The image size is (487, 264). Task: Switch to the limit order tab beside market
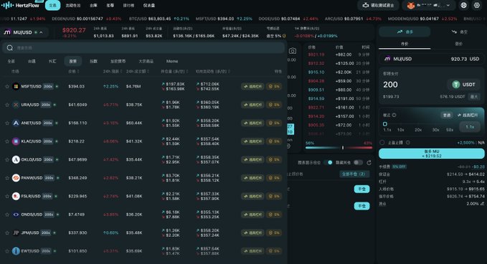[459, 44]
